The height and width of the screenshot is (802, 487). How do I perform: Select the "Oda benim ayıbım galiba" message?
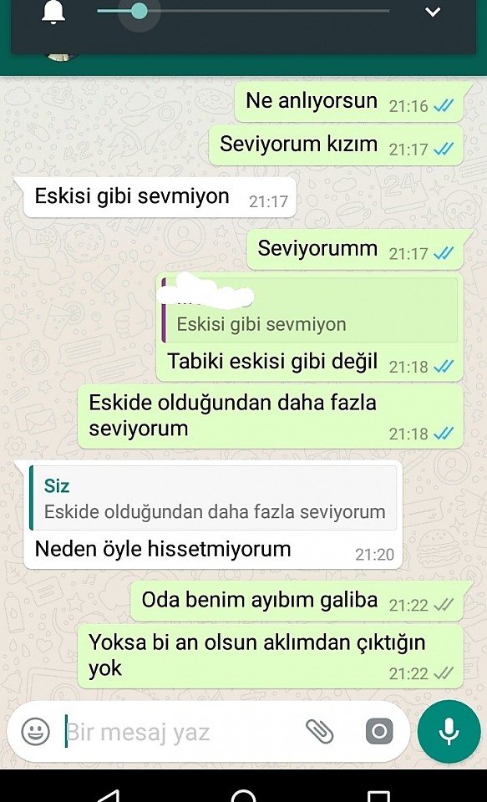click(x=297, y=601)
